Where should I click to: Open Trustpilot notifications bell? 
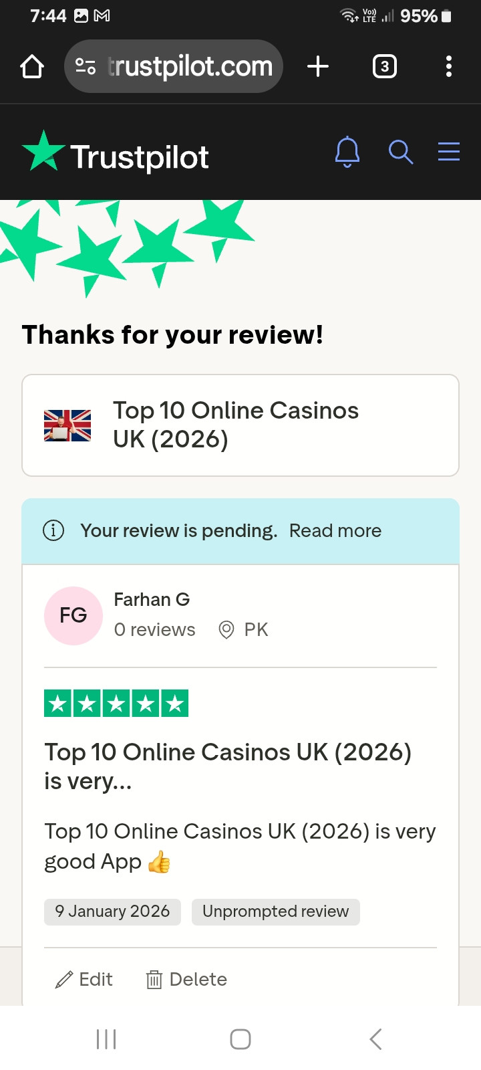tap(347, 152)
